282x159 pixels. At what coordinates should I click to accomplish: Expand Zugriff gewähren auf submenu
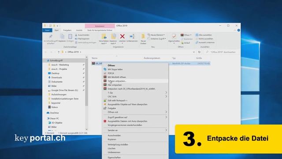(166, 117)
